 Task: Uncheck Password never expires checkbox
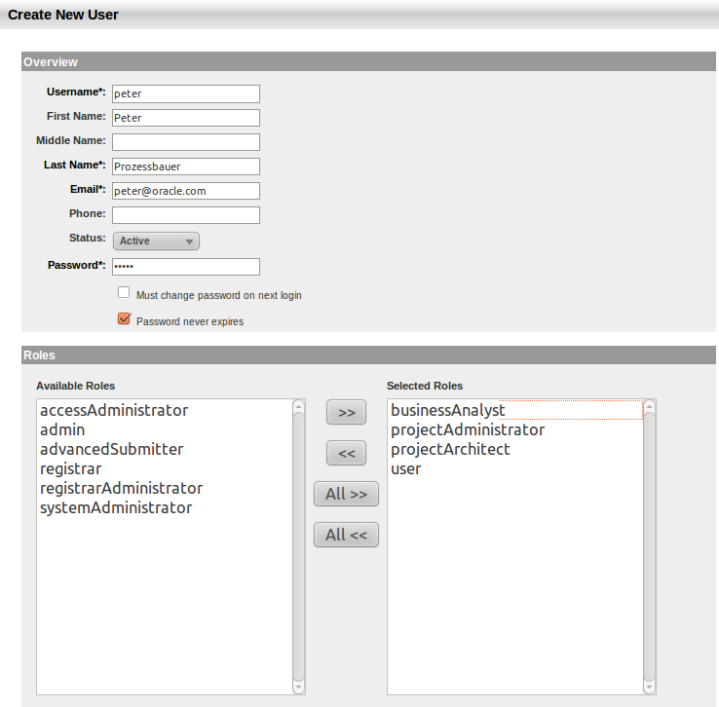[x=124, y=318]
